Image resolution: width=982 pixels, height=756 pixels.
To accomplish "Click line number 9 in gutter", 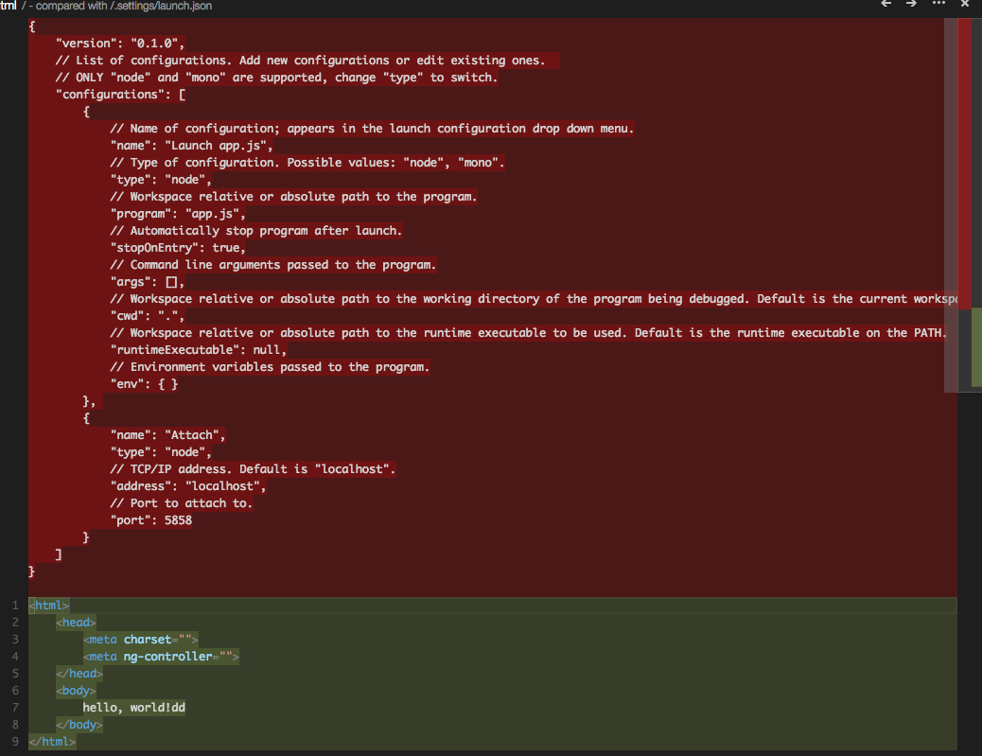I will 16,742.
